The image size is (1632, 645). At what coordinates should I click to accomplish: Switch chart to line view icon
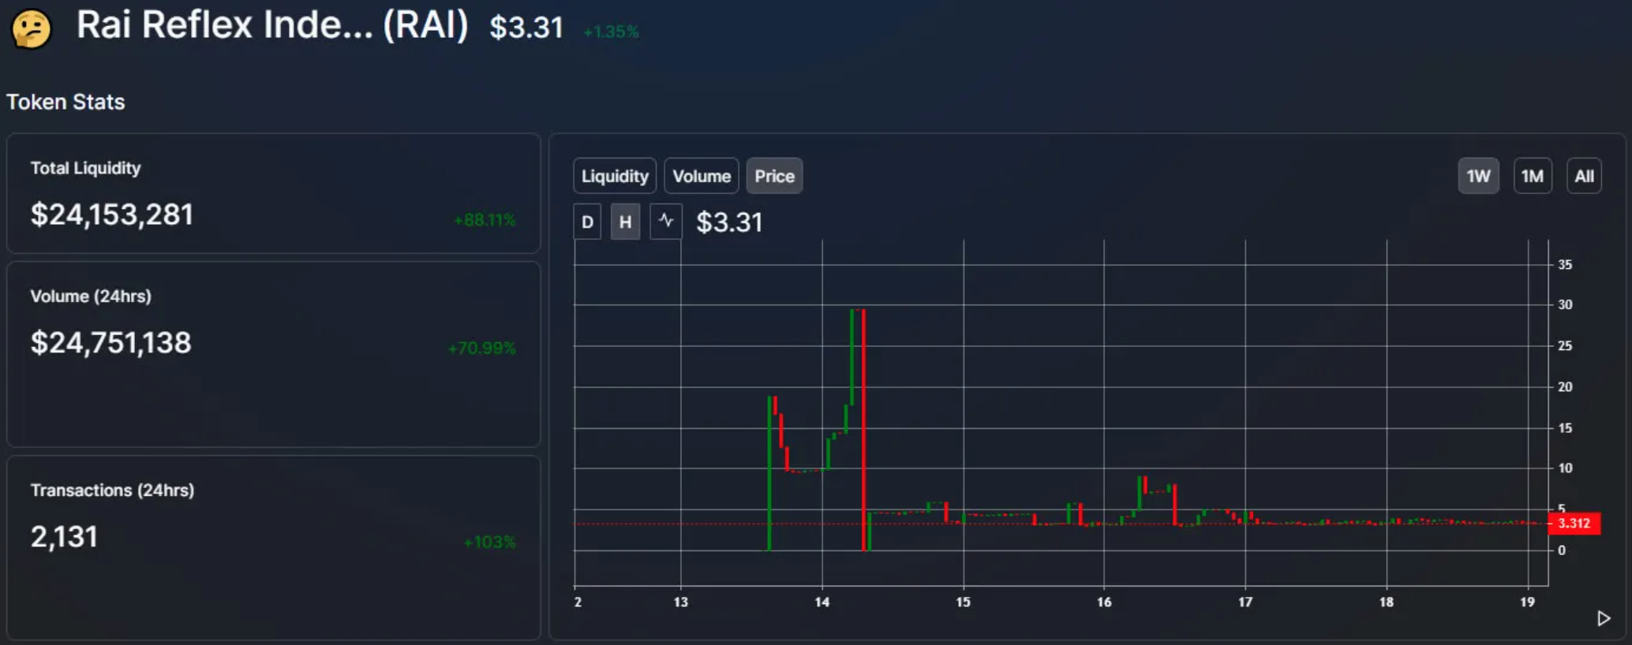pos(666,222)
